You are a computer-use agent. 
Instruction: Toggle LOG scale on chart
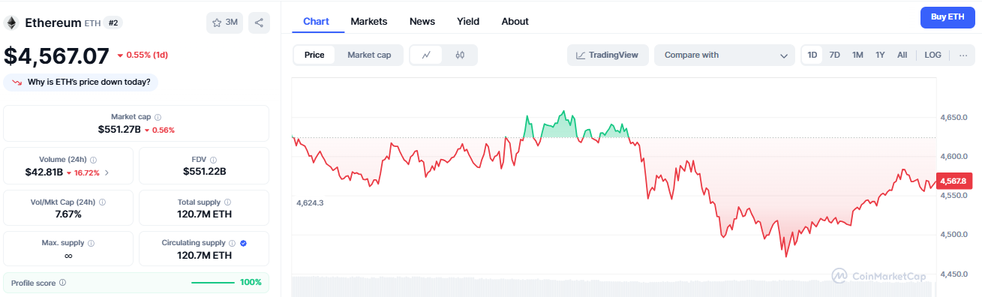933,55
